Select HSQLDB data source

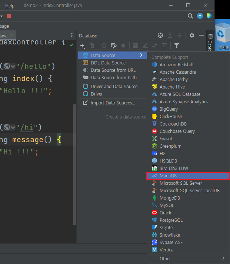189,161
